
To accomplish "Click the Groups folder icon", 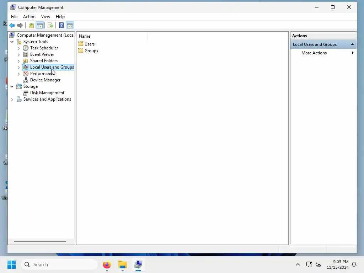I will click(x=81, y=50).
